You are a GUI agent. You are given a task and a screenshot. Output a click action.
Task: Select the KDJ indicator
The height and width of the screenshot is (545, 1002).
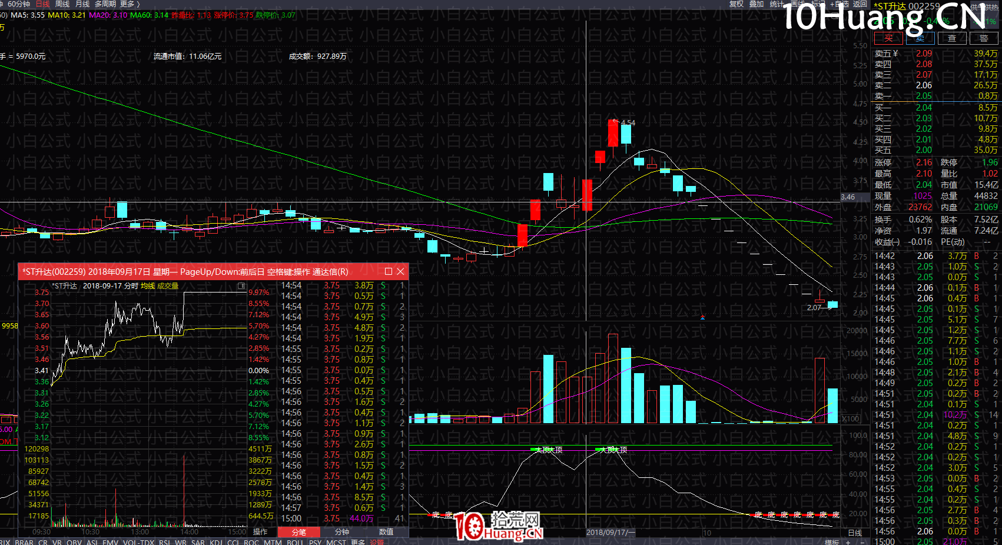216,542
